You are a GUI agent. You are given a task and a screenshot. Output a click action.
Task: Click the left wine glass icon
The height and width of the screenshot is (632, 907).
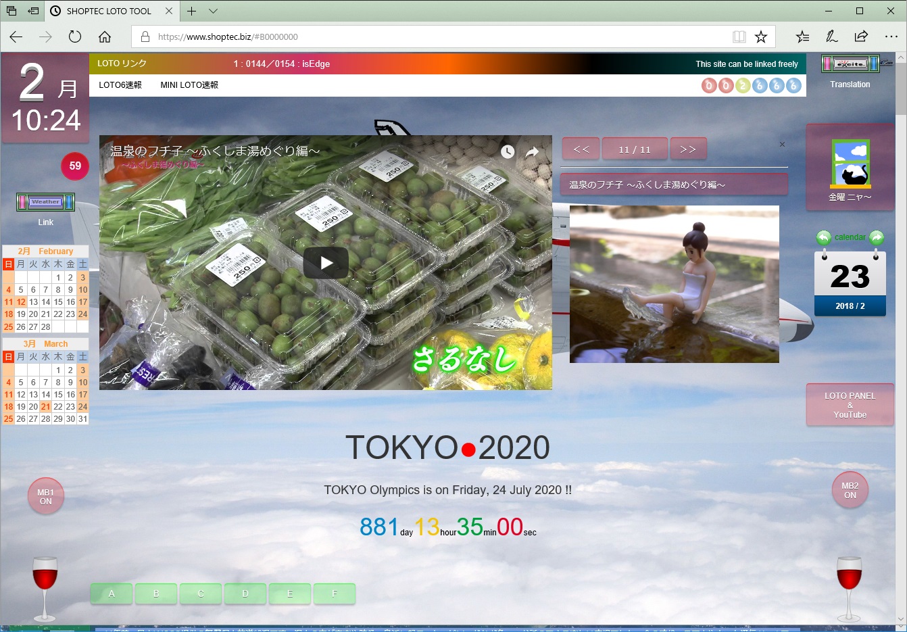(45, 589)
